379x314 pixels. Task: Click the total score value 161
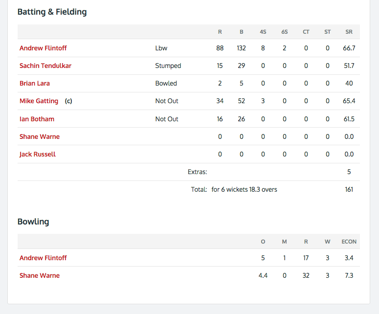pyautogui.click(x=349, y=189)
